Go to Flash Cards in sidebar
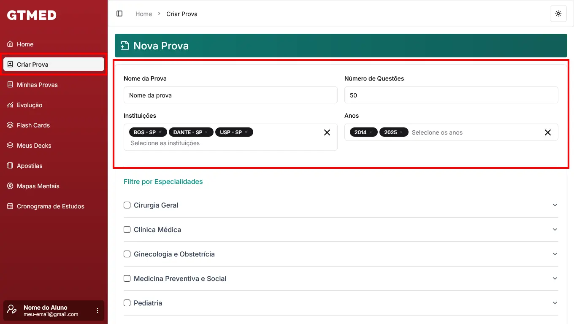The width and height of the screenshot is (574, 324). pos(33,125)
